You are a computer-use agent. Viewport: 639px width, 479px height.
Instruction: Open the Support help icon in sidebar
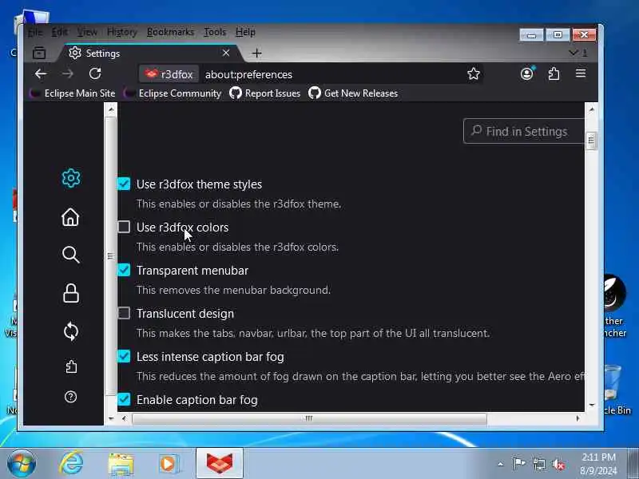[71, 397]
